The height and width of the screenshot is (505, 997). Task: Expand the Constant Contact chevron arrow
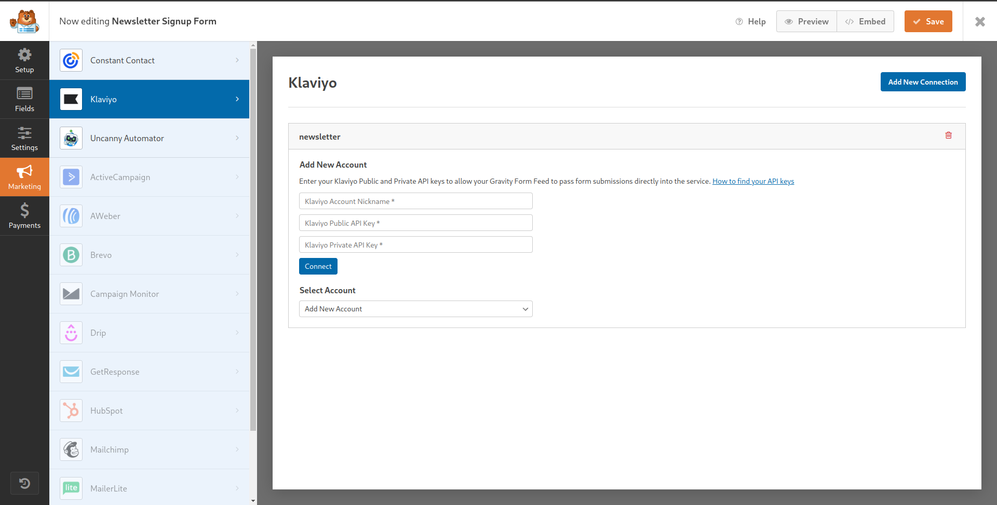[237, 60]
